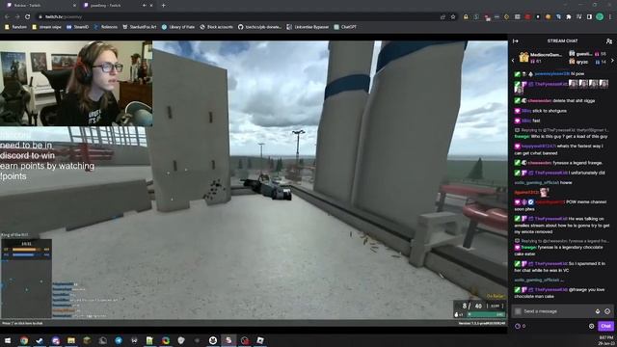Click TheFynessaKid username in 'I unfortunately did'
The height and width of the screenshot is (347, 617).
point(550,173)
